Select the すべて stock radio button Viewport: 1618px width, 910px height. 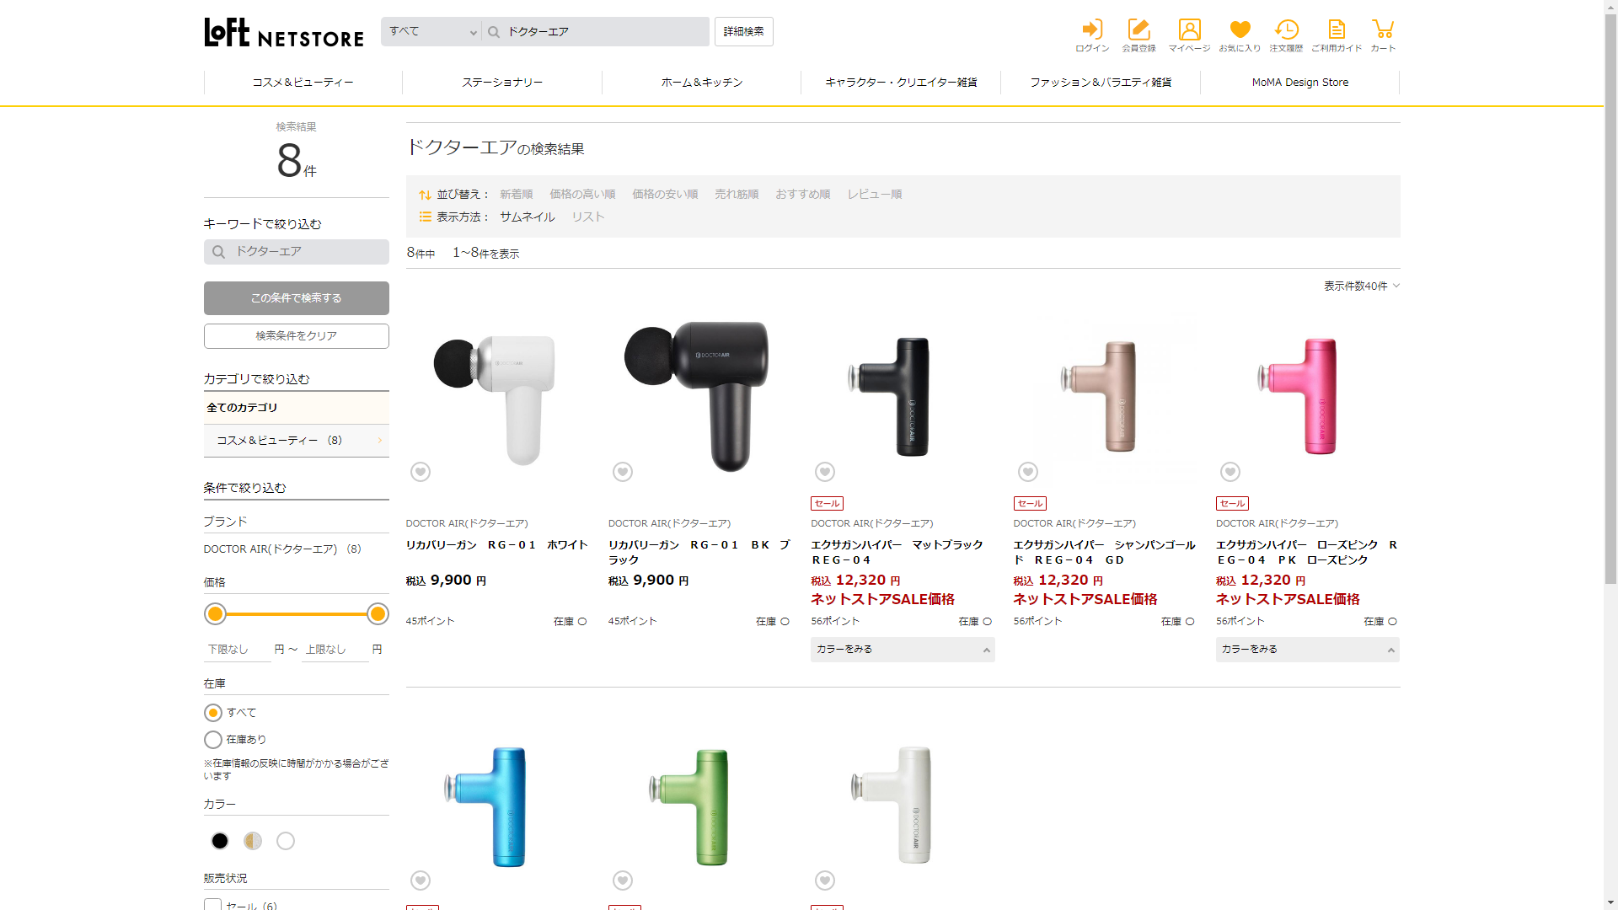coord(213,713)
